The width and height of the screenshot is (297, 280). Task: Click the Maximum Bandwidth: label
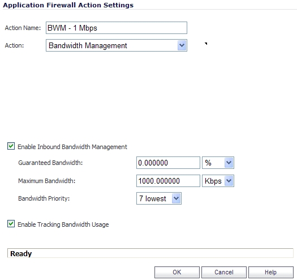click(x=46, y=181)
